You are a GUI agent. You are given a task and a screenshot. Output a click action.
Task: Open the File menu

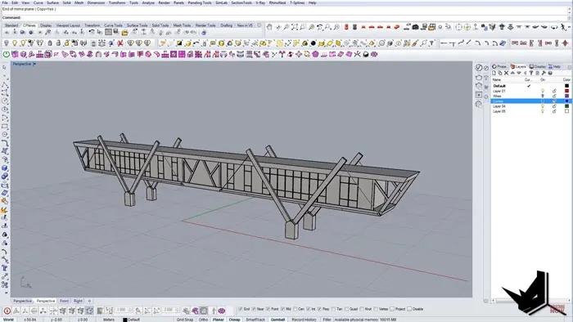pos(5,2)
